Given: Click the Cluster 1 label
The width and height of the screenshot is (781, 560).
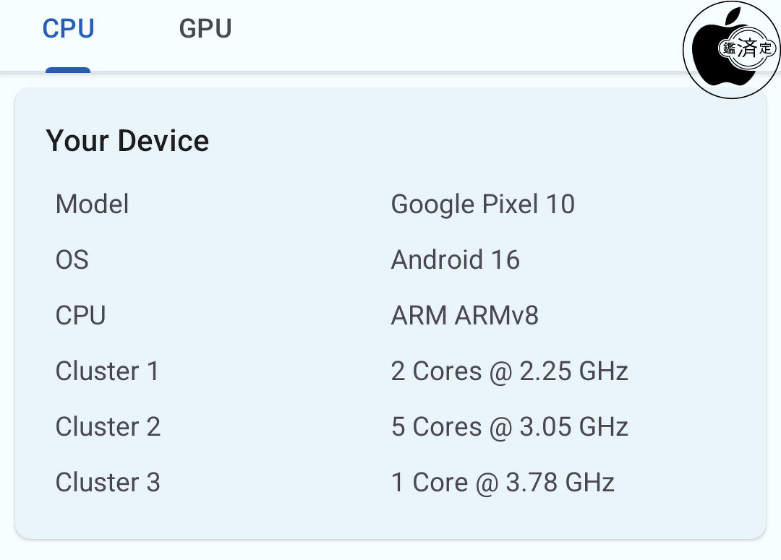Looking at the screenshot, I should click(x=107, y=371).
